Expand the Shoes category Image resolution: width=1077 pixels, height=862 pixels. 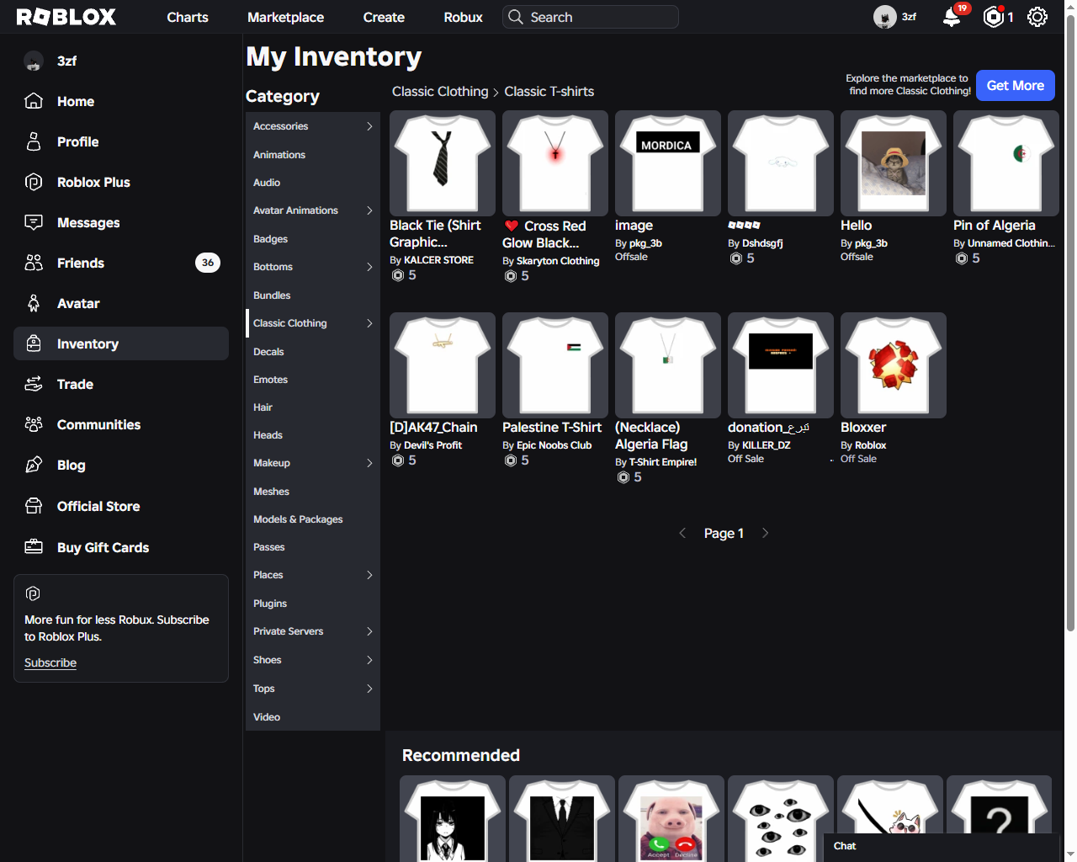point(369,660)
